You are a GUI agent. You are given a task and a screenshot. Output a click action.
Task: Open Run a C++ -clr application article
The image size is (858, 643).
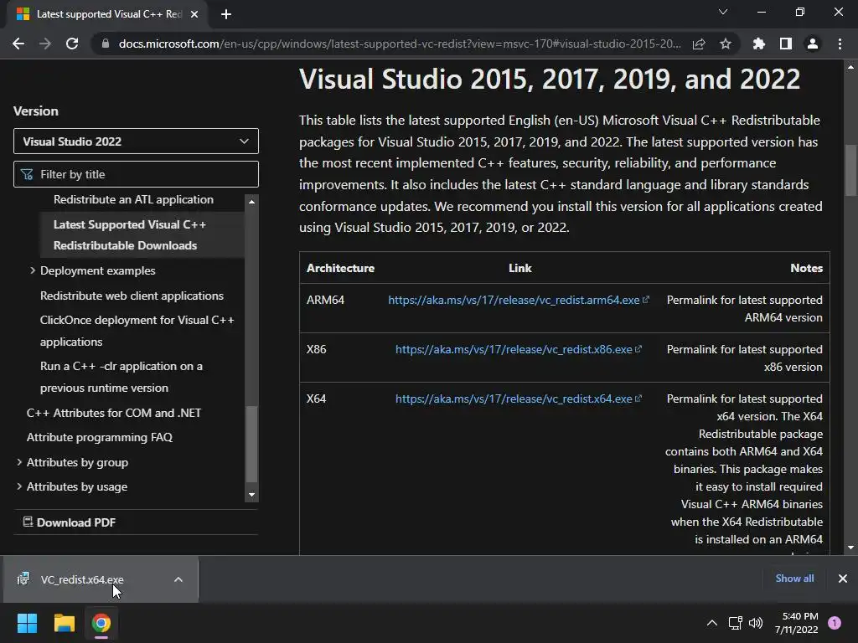coord(121,377)
